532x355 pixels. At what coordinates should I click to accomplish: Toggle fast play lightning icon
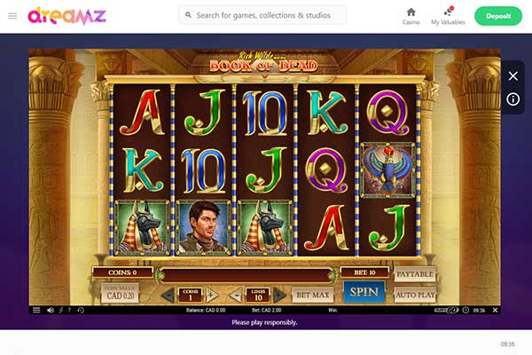(61, 310)
